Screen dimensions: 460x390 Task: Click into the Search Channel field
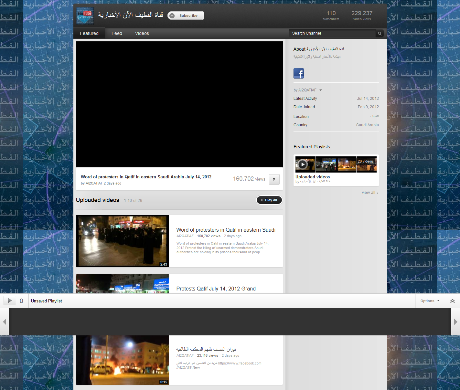(332, 33)
